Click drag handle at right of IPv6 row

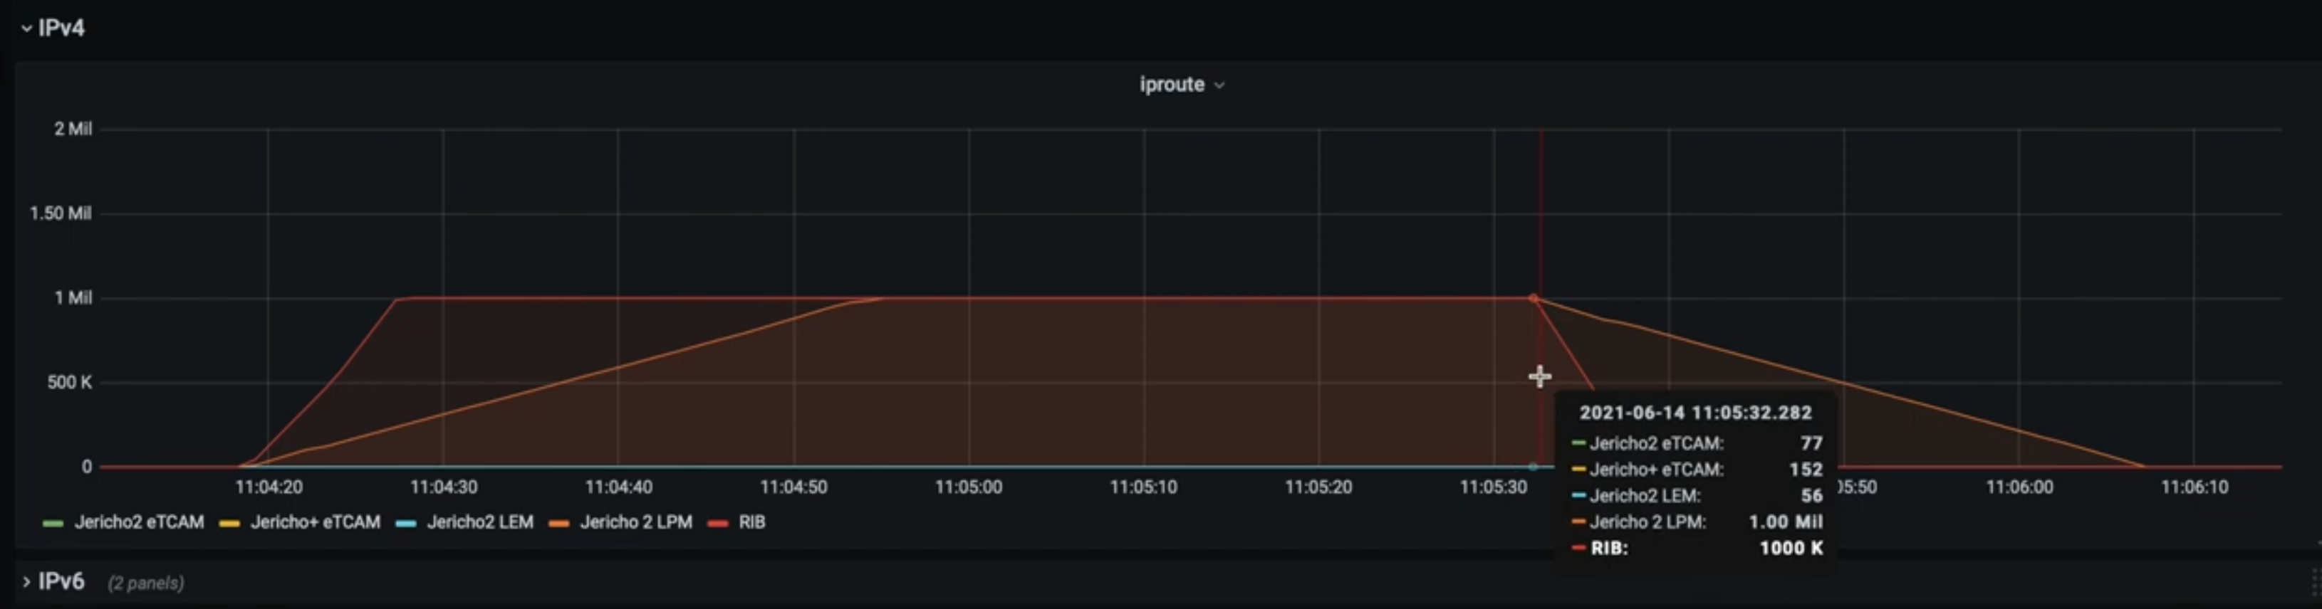click(x=2315, y=583)
